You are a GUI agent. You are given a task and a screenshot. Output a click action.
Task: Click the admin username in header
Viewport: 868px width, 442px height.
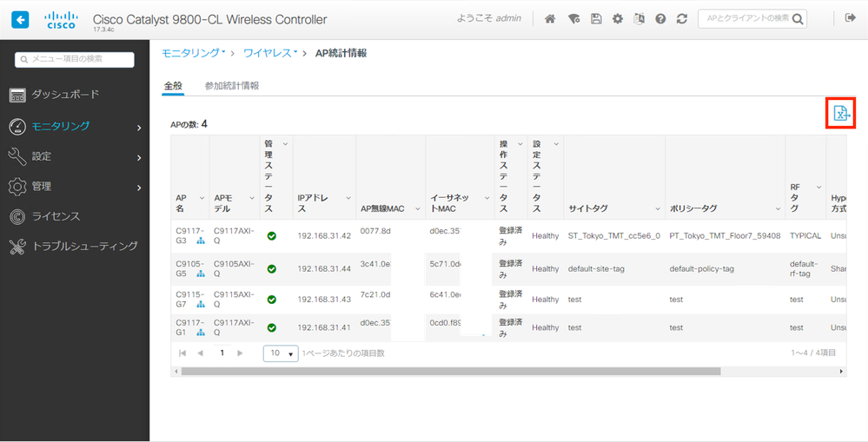(x=508, y=18)
